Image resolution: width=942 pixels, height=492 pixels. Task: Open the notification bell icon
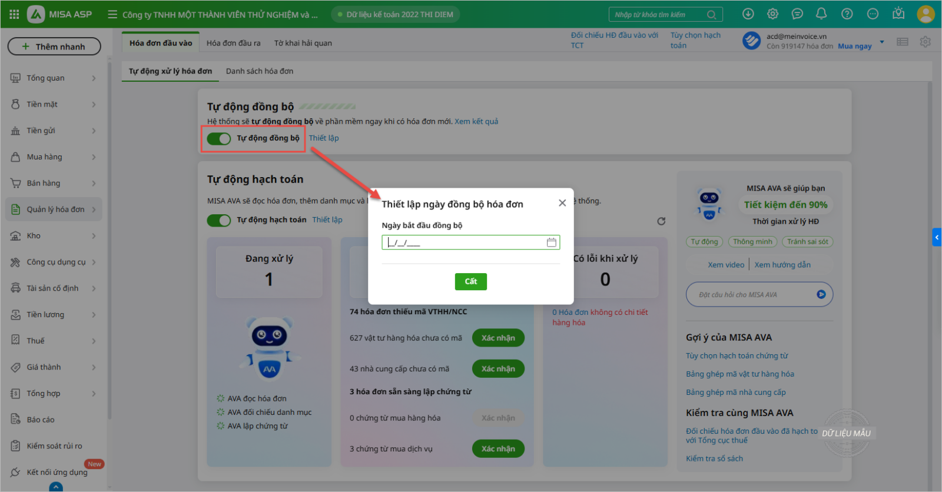click(x=821, y=14)
